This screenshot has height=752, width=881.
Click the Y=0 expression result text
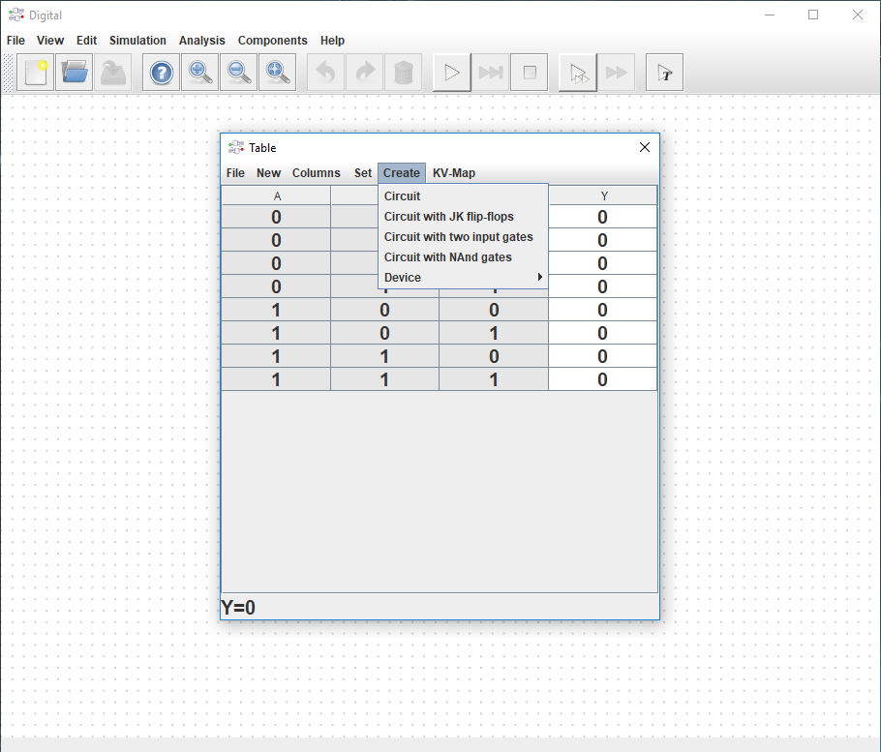pyautogui.click(x=238, y=607)
